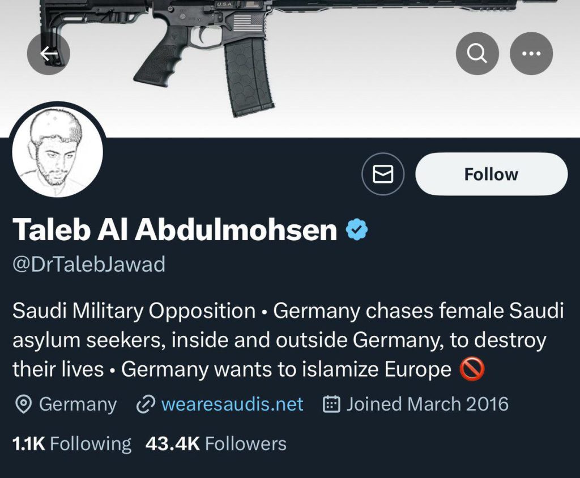
Task: Click the blue verified badge
Action: 357,230
